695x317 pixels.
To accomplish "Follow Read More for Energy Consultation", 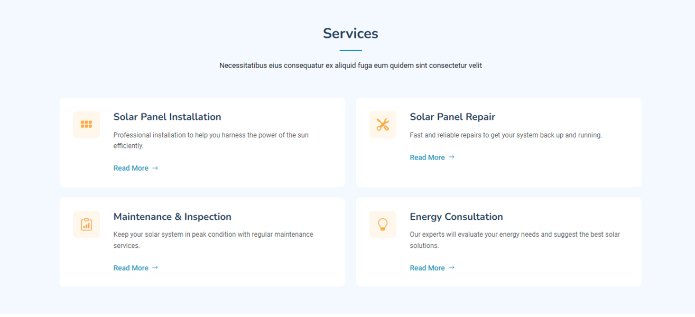I will click(x=427, y=268).
